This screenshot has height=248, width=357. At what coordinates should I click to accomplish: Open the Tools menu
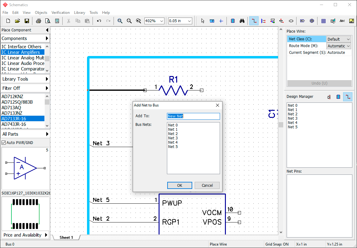click(x=93, y=13)
